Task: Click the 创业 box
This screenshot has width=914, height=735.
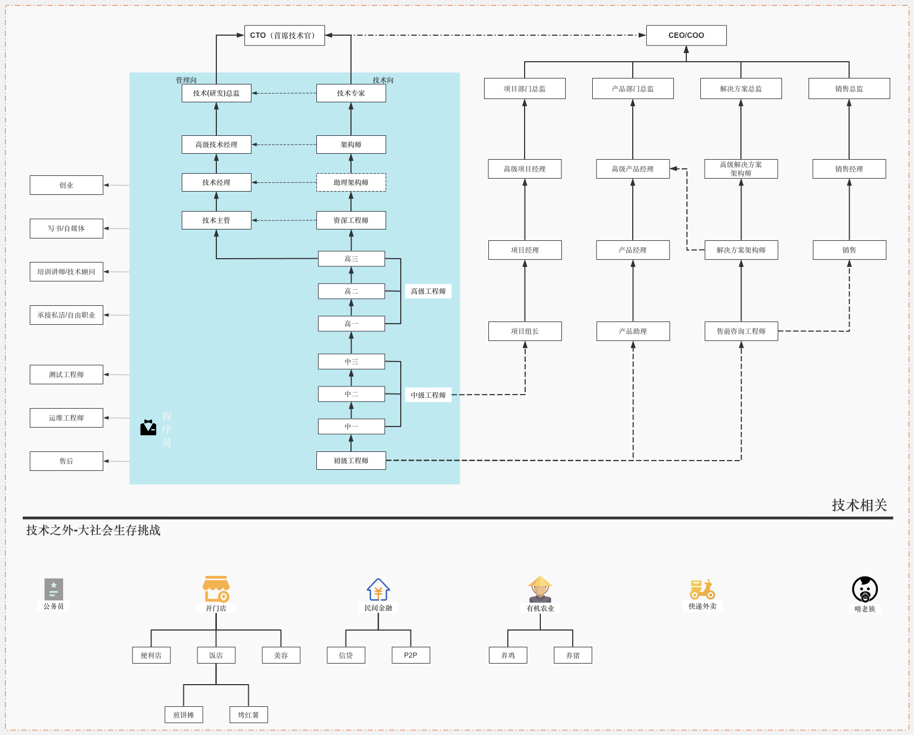Action: [67, 185]
